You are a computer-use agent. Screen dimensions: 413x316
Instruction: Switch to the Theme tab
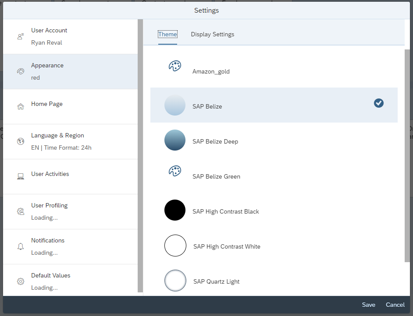coord(167,34)
